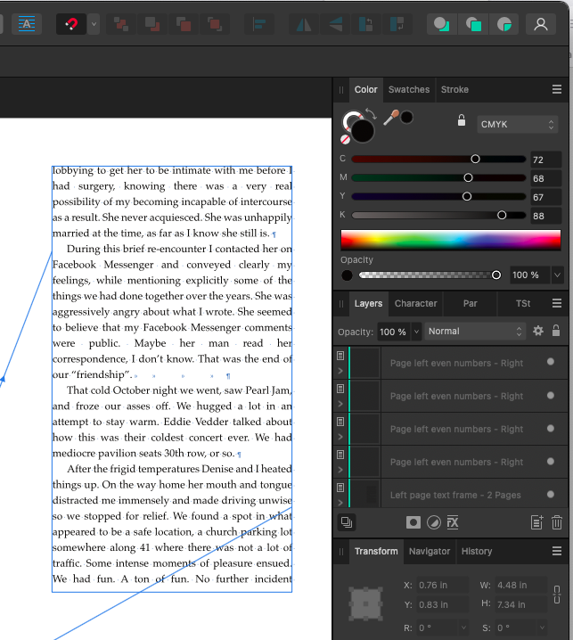Toggle the layer lock padlock icon
The image size is (573, 640).
(556, 331)
